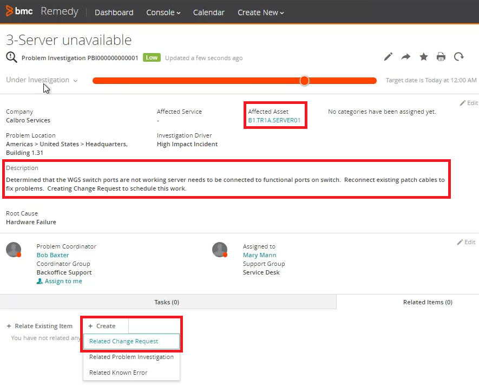Click the magnifier problem investigation icon
Viewport: 479px width, 385px height.
11,57
